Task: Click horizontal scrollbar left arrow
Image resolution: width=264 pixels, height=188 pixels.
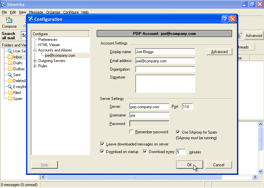Action: [x=43, y=177]
